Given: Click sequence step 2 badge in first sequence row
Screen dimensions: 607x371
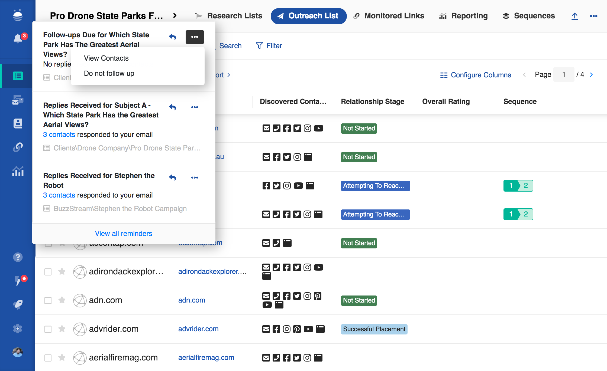Looking at the screenshot, I should point(526,186).
